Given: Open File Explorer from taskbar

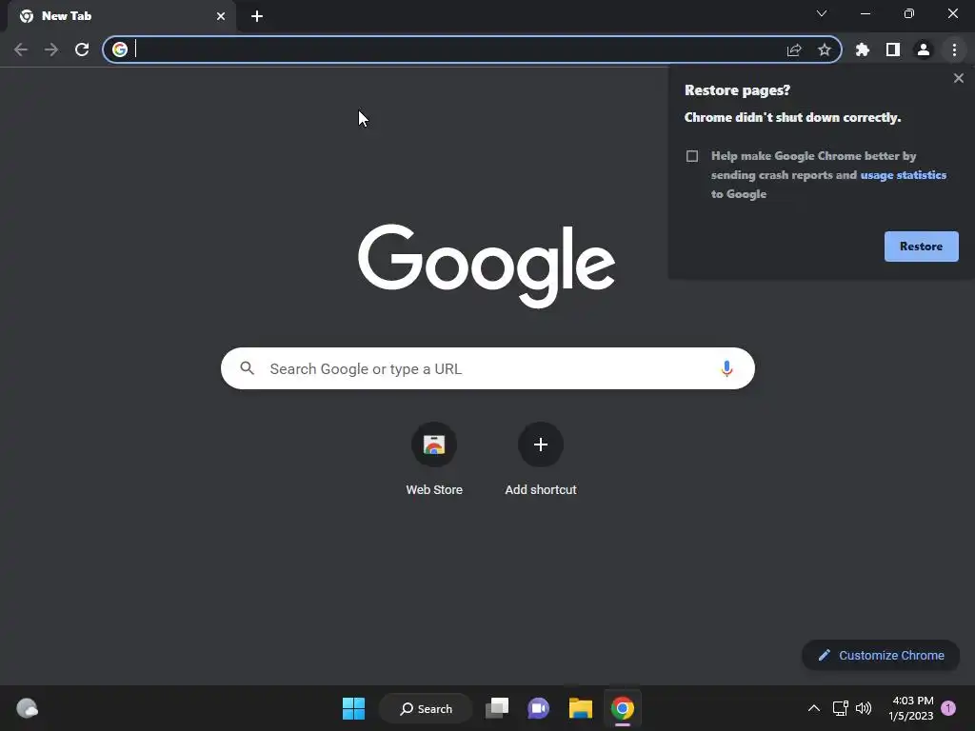Looking at the screenshot, I should (x=581, y=708).
